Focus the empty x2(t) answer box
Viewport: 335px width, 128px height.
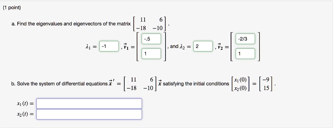coord(89,114)
